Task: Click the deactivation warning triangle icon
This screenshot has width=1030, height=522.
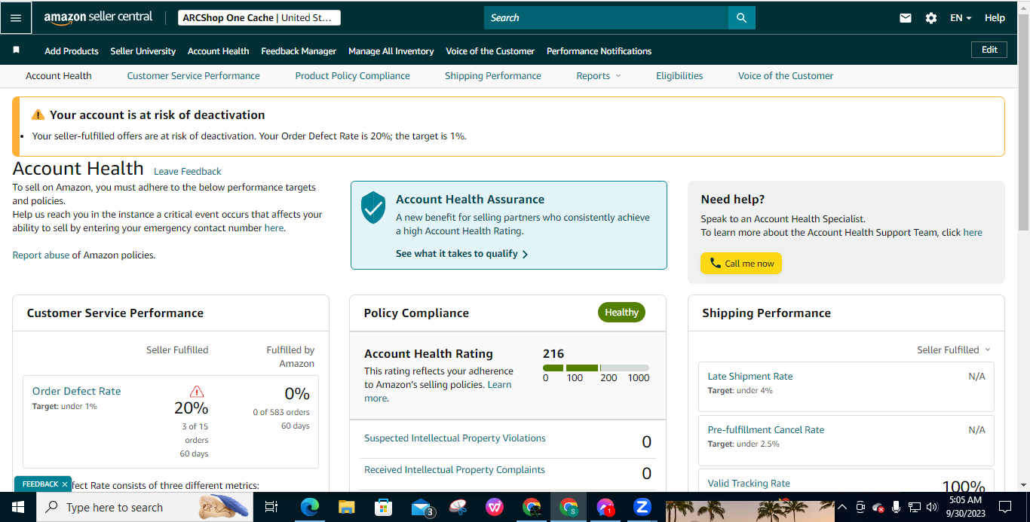Action: (38, 115)
